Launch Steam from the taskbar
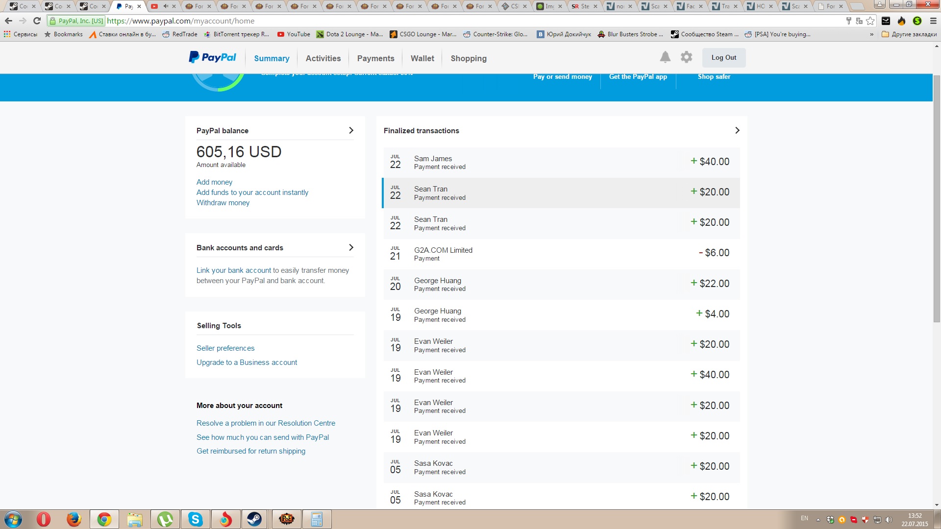The image size is (941, 529). pos(254,519)
